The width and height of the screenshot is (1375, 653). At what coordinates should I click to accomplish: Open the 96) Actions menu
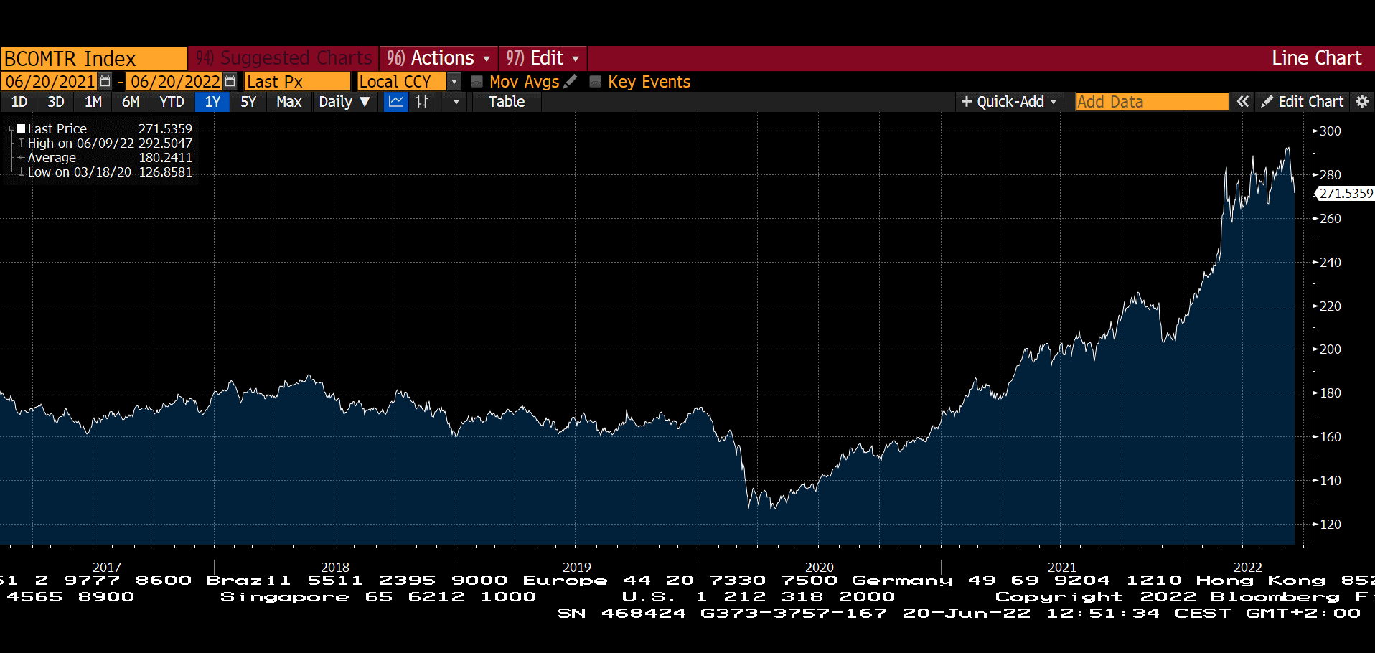click(x=438, y=58)
